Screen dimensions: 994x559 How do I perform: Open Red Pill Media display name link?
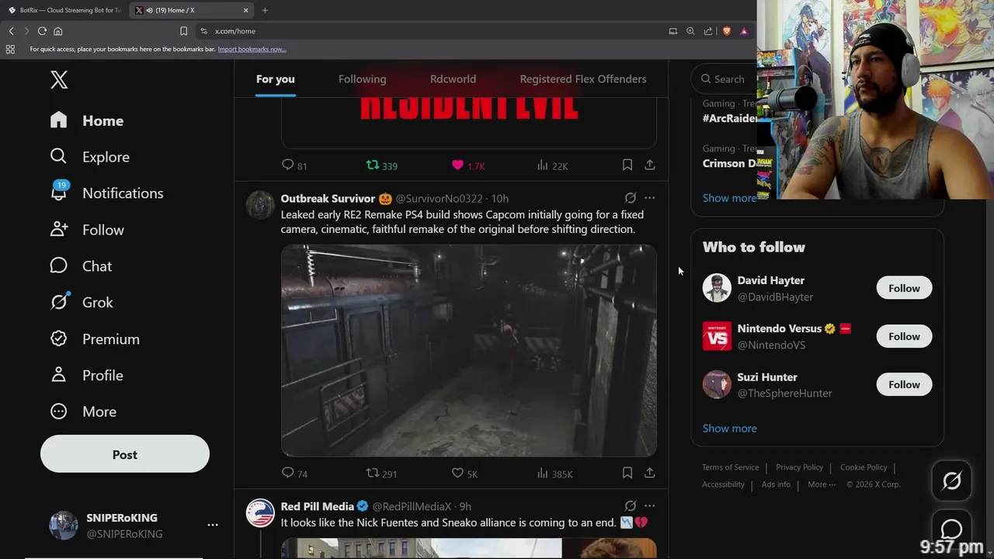[317, 506]
